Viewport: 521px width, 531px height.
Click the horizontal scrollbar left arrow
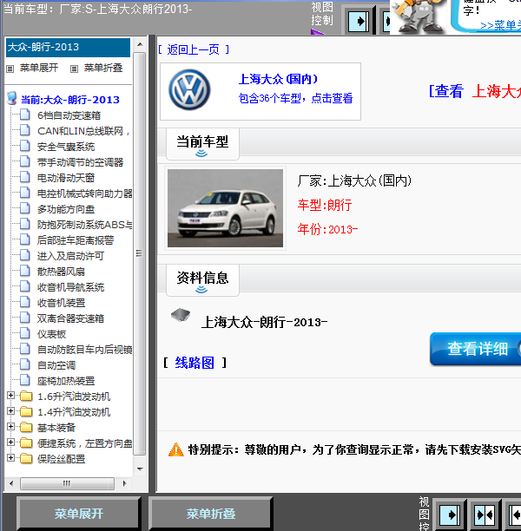point(11,483)
